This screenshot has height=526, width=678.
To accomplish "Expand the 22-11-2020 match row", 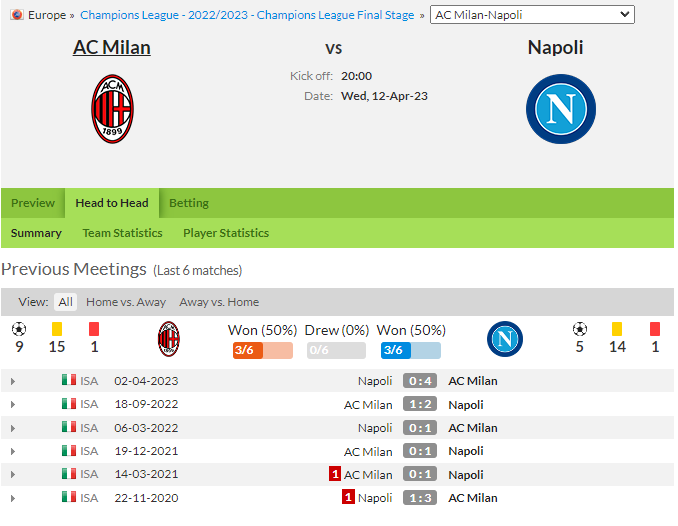I will coord(13,498).
